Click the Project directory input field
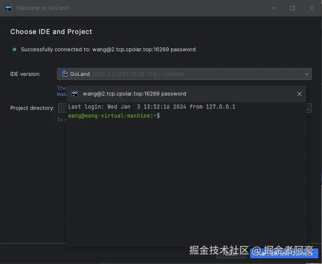 [62, 108]
